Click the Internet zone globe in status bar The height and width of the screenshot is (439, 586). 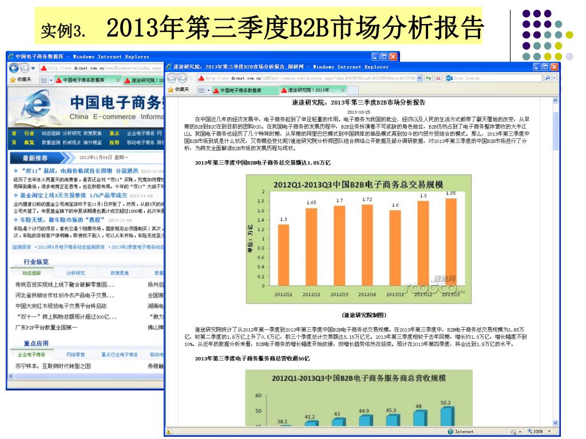(x=451, y=431)
